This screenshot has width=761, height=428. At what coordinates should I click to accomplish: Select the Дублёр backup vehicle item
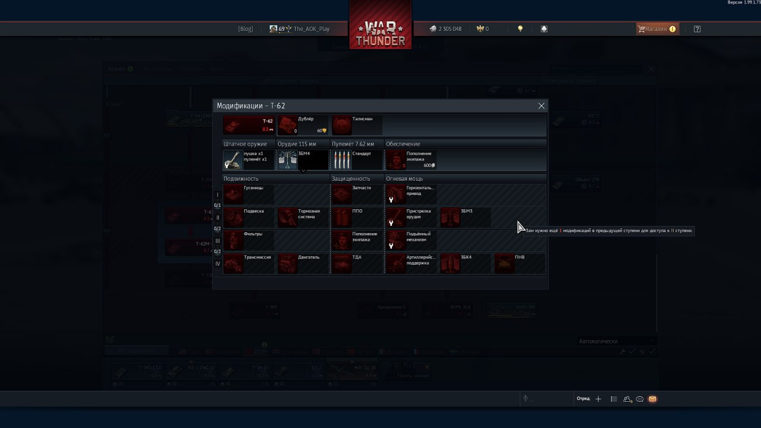click(303, 125)
